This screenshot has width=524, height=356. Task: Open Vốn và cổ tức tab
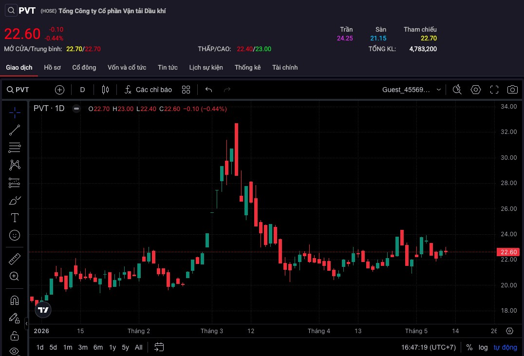click(x=127, y=68)
